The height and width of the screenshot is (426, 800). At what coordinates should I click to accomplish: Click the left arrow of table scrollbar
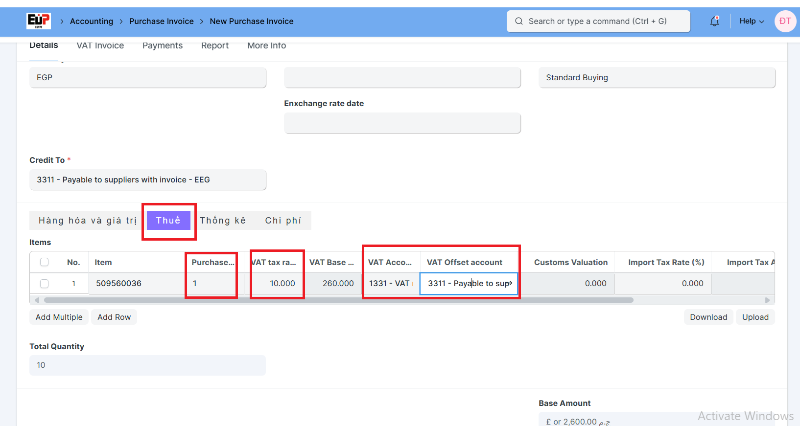[x=37, y=300]
